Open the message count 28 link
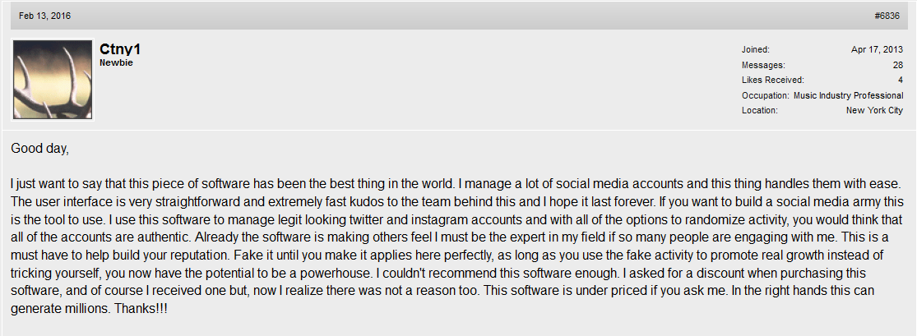This screenshot has height=336, width=917. (898, 65)
